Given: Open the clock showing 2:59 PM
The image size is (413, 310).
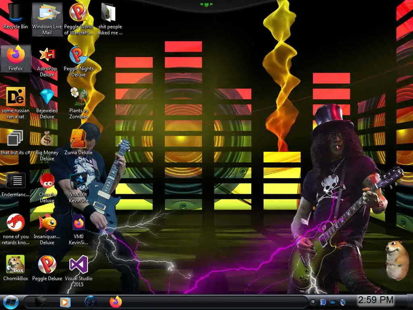Looking at the screenshot, I should click(375, 300).
